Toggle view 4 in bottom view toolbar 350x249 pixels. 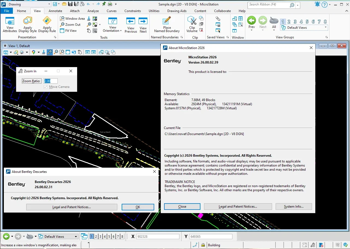[105, 236]
